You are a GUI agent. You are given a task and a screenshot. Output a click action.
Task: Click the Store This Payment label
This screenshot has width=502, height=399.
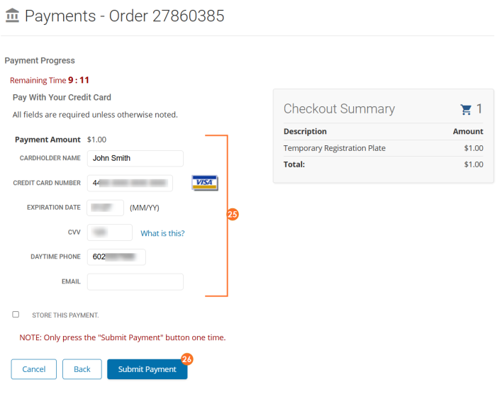tap(65, 315)
